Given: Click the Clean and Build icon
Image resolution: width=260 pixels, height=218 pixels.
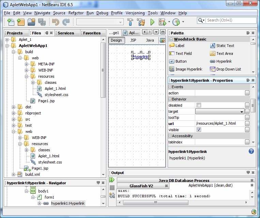Looking at the screenshot, I should tap(141, 22).
